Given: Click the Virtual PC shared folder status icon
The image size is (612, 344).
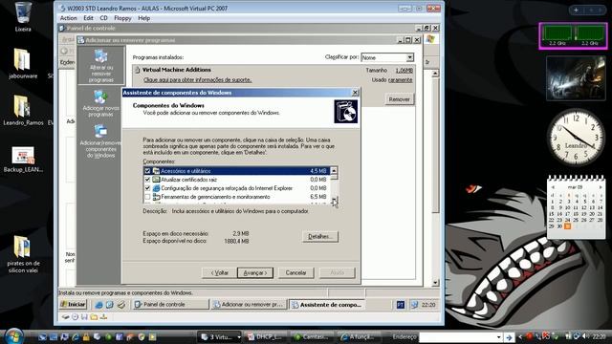Looking at the screenshot, I should [94, 317].
